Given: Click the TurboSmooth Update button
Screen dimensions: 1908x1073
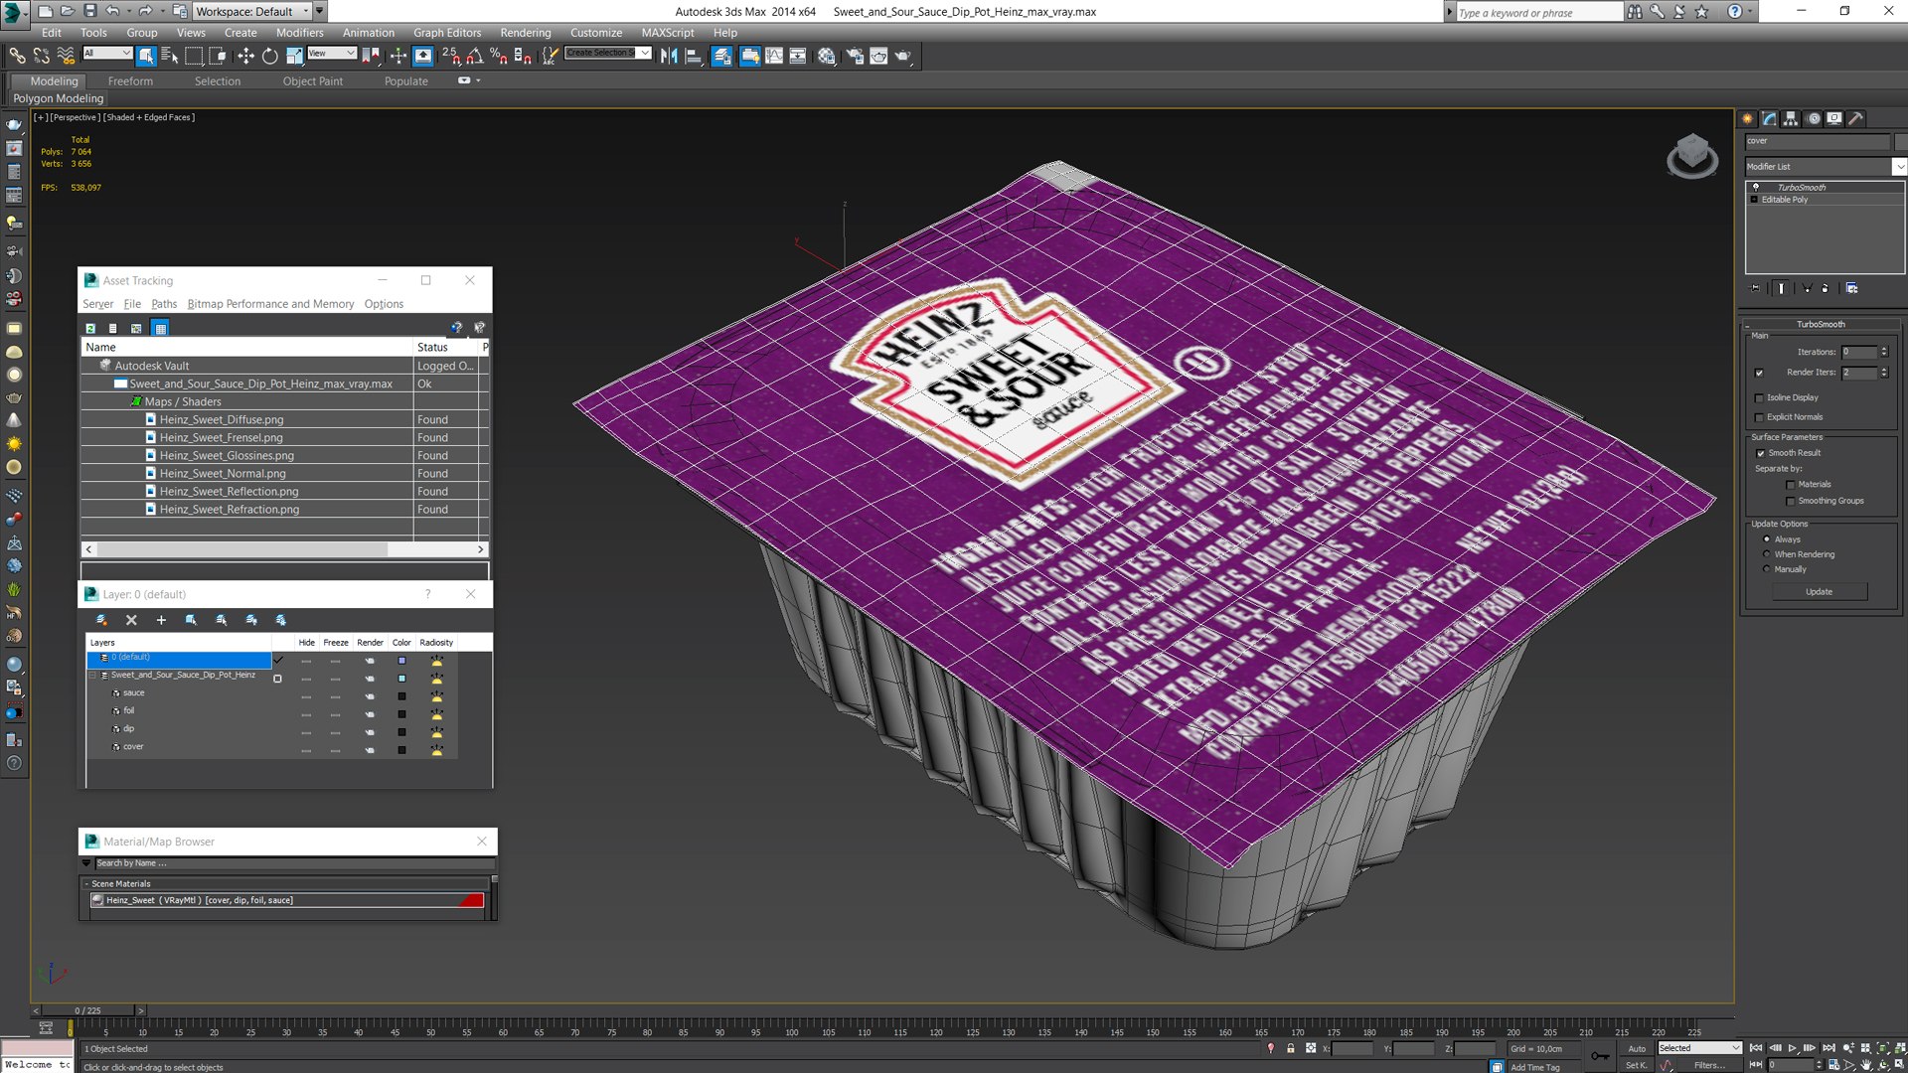Looking at the screenshot, I should pos(1819,592).
